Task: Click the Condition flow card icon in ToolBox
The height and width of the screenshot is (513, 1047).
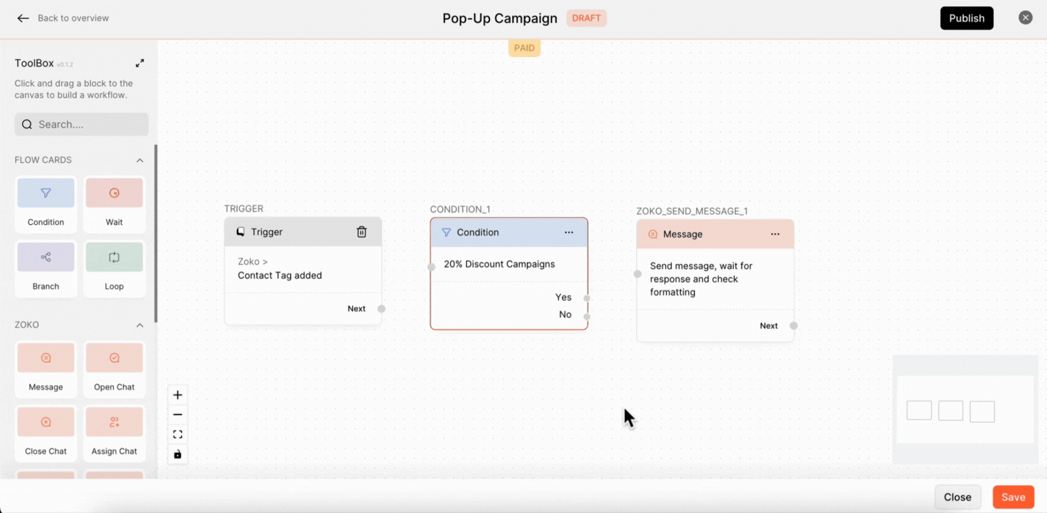Action: point(46,193)
